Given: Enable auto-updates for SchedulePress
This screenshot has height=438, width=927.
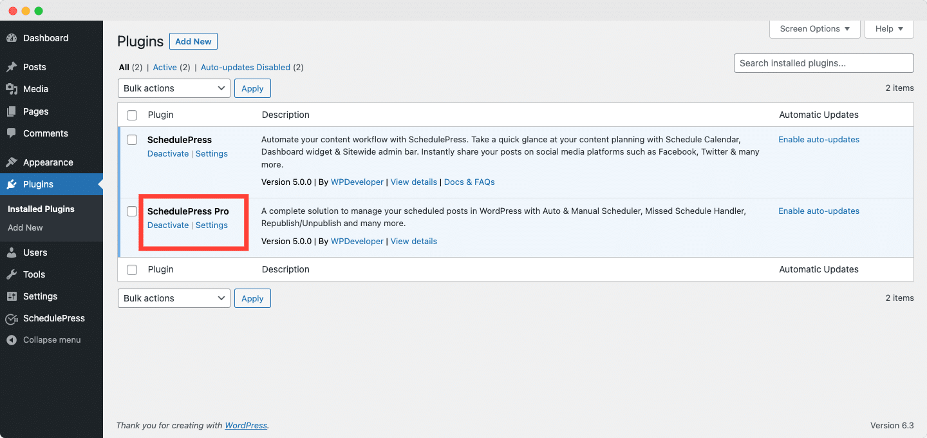Looking at the screenshot, I should 819,139.
